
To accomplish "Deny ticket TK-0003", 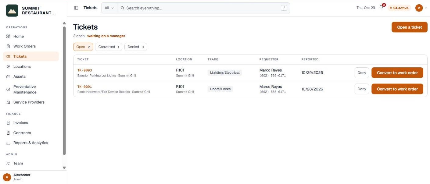I will coord(362,73).
